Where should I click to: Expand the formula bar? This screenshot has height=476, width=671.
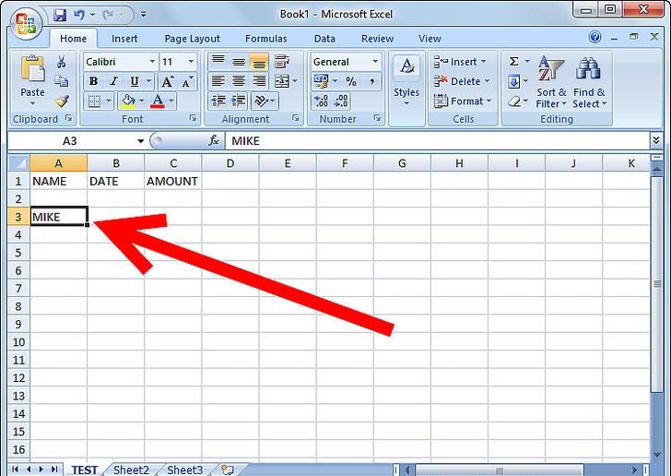pos(656,140)
